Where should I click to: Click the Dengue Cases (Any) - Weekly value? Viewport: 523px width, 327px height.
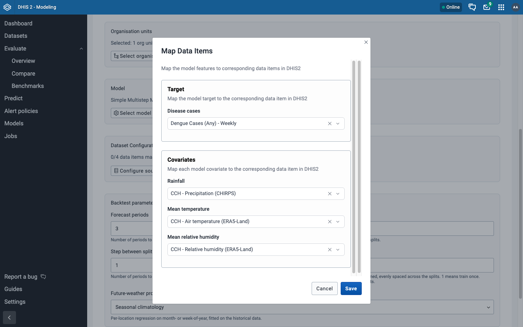(x=203, y=124)
